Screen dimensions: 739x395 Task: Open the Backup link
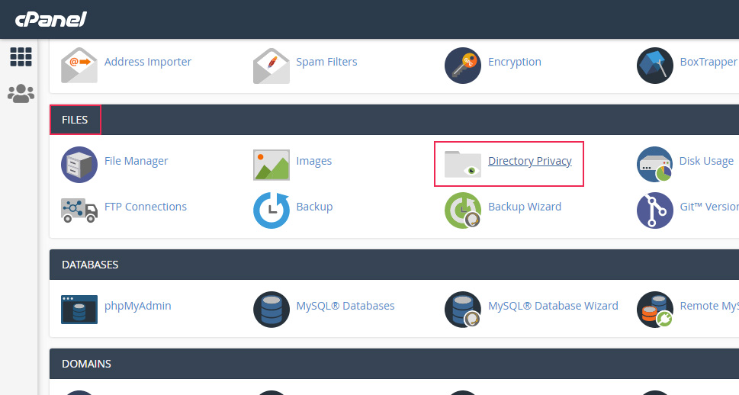(314, 207)
